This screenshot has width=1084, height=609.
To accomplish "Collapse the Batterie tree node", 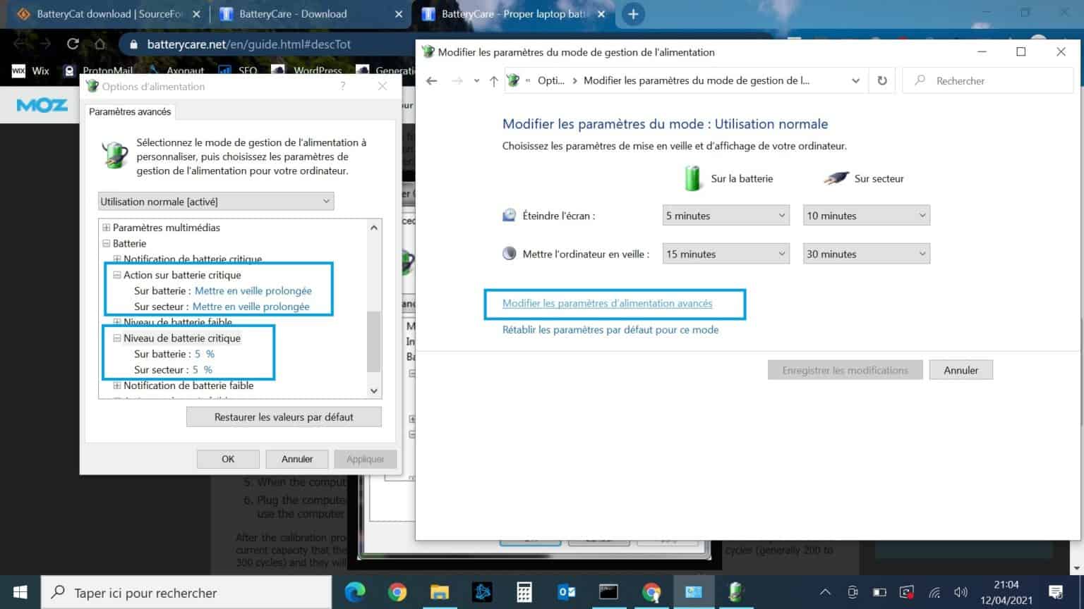I will click(x=107, y=243).
